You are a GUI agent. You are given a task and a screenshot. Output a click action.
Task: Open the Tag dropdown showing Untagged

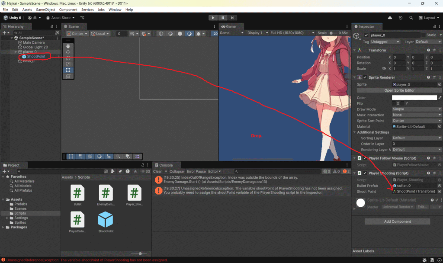click(385, 42)
